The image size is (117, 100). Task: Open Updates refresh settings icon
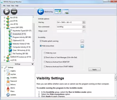(8, 95)
